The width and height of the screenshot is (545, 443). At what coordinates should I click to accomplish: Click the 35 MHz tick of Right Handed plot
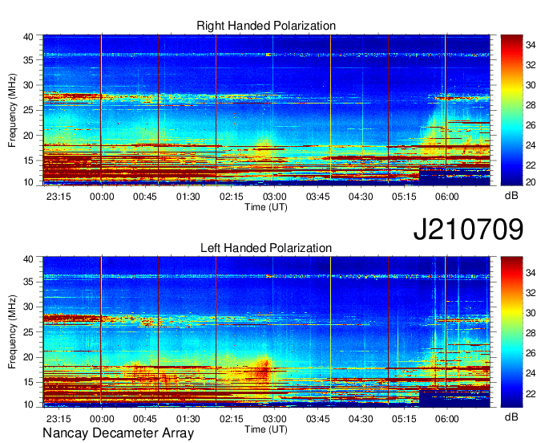click(x=28, y=60)
